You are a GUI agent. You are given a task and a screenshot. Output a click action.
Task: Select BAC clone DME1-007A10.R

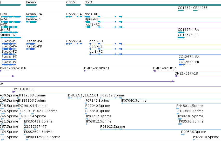point(1,71)
